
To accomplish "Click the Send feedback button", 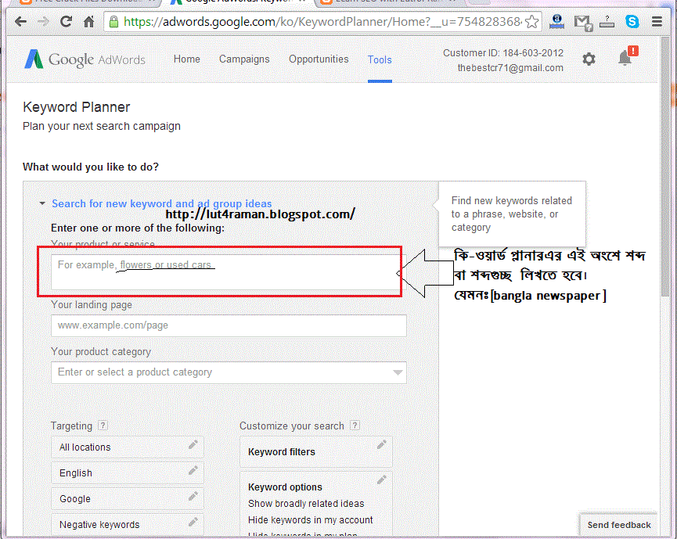I will tap(619, 525).
